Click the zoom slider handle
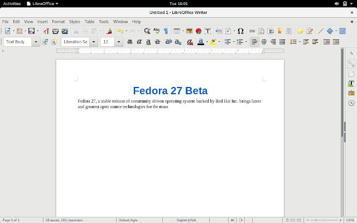Screen dimensions: 357x223 pyautogui.click(x=324, y=220)
